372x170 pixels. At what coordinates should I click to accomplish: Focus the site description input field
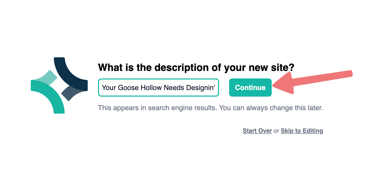(x=159, y=88)
